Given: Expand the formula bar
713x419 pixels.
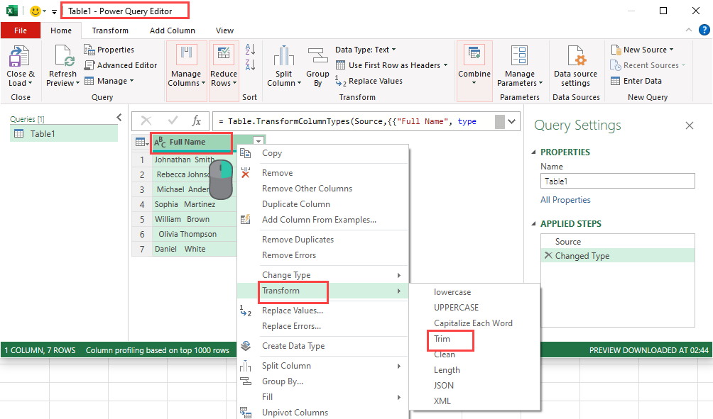Looking at the screenshot, I should (x=511, y=121).
